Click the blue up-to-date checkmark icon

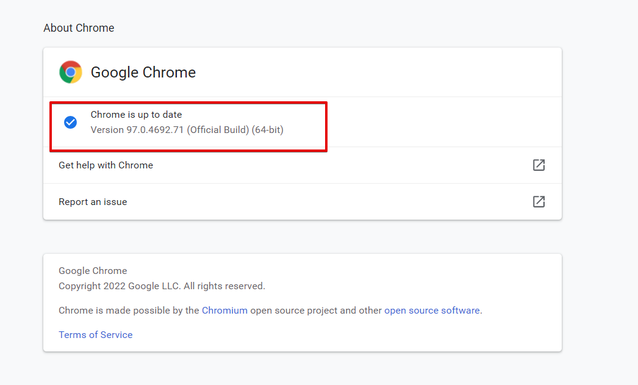[x=70, y=122]
